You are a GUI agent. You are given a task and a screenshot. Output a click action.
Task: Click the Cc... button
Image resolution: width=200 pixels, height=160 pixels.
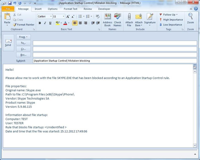(x=23, y=49)
